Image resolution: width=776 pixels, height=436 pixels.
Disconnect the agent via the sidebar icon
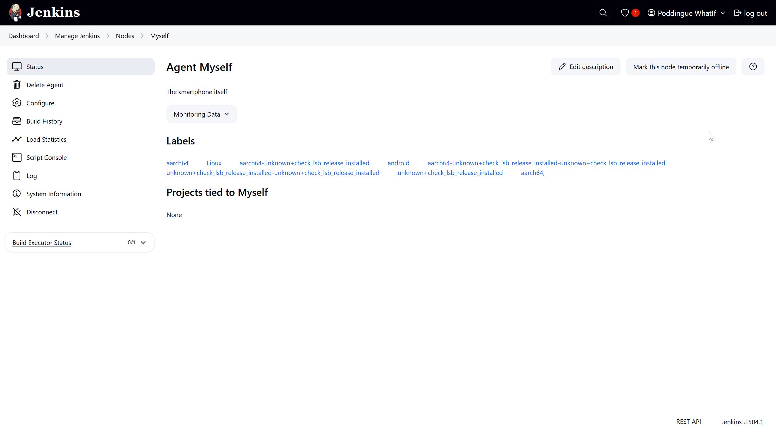click(x=17, y=212)
